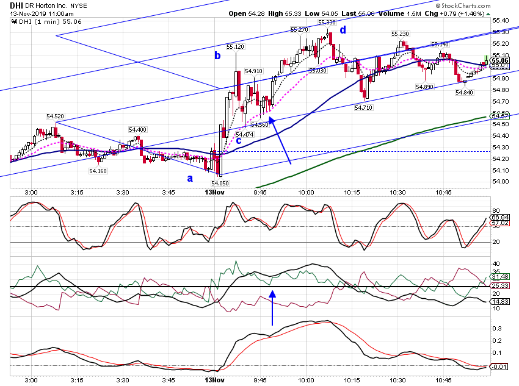The image size is (519, 386).
Task: Click the 55.40 price axis label
Action: click(x=501, y=21)
